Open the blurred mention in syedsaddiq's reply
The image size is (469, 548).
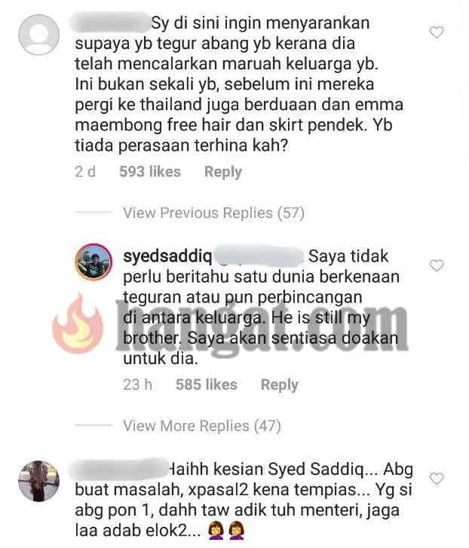259,256
